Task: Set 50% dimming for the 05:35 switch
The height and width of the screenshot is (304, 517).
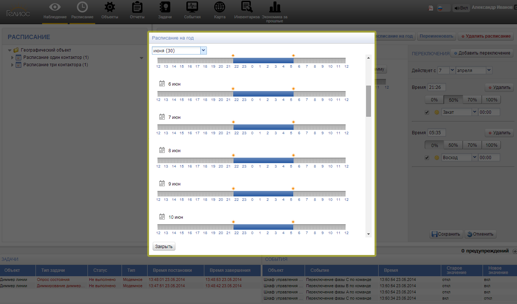Action: (453, 145)
